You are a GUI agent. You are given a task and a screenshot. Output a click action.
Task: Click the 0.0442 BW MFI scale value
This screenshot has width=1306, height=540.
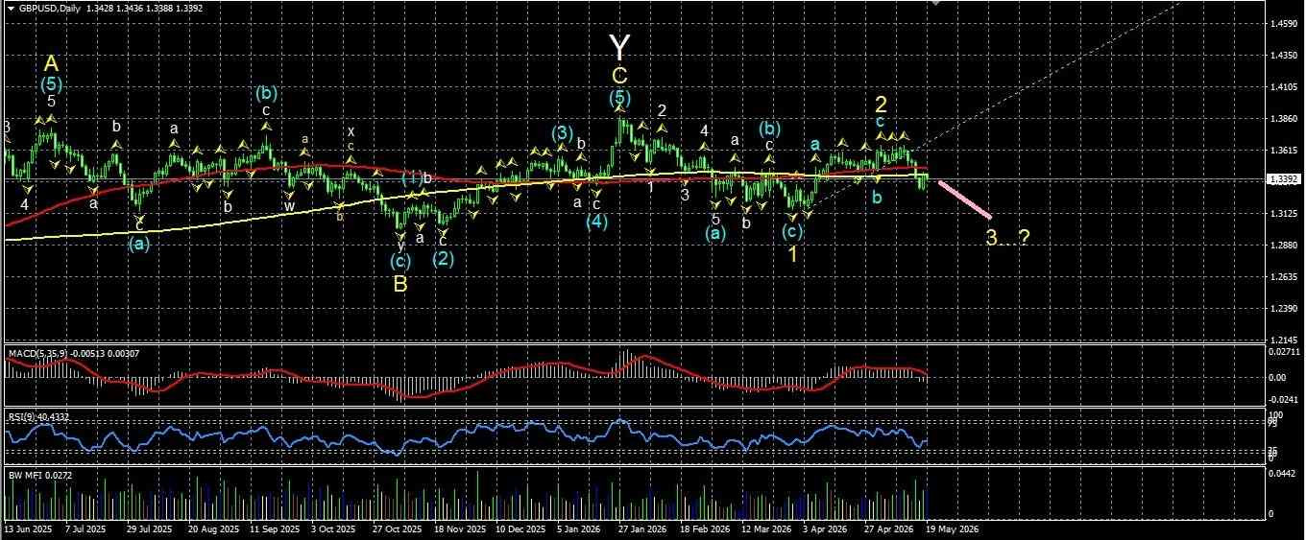click(1282, 474)
